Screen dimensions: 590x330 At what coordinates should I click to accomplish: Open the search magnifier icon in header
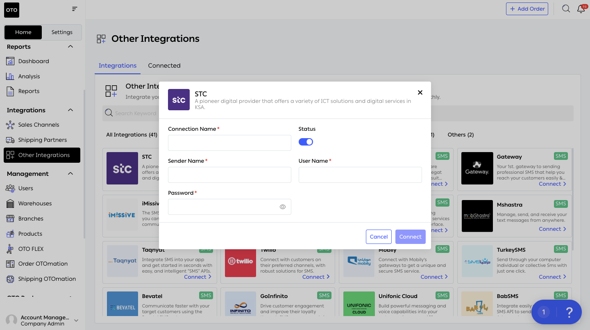pyautogui.click(x=566, y=9)
